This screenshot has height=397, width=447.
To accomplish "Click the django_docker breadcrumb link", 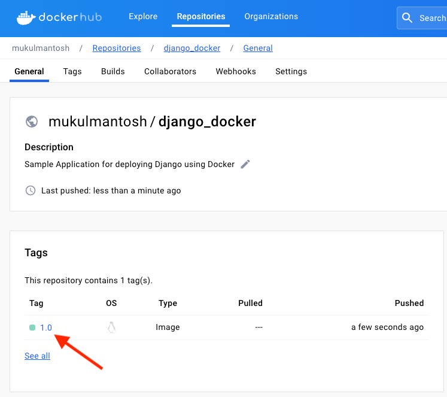I will click(x=192, y=48).
